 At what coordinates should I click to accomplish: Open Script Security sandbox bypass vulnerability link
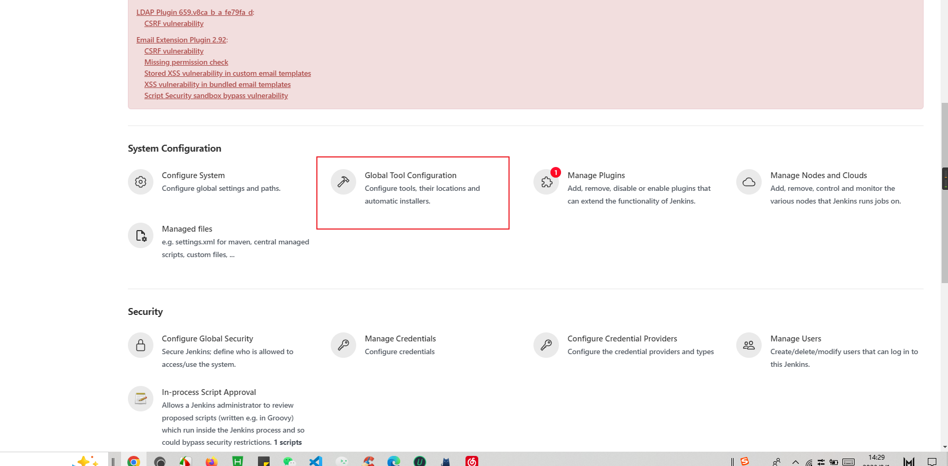[216, 95]
